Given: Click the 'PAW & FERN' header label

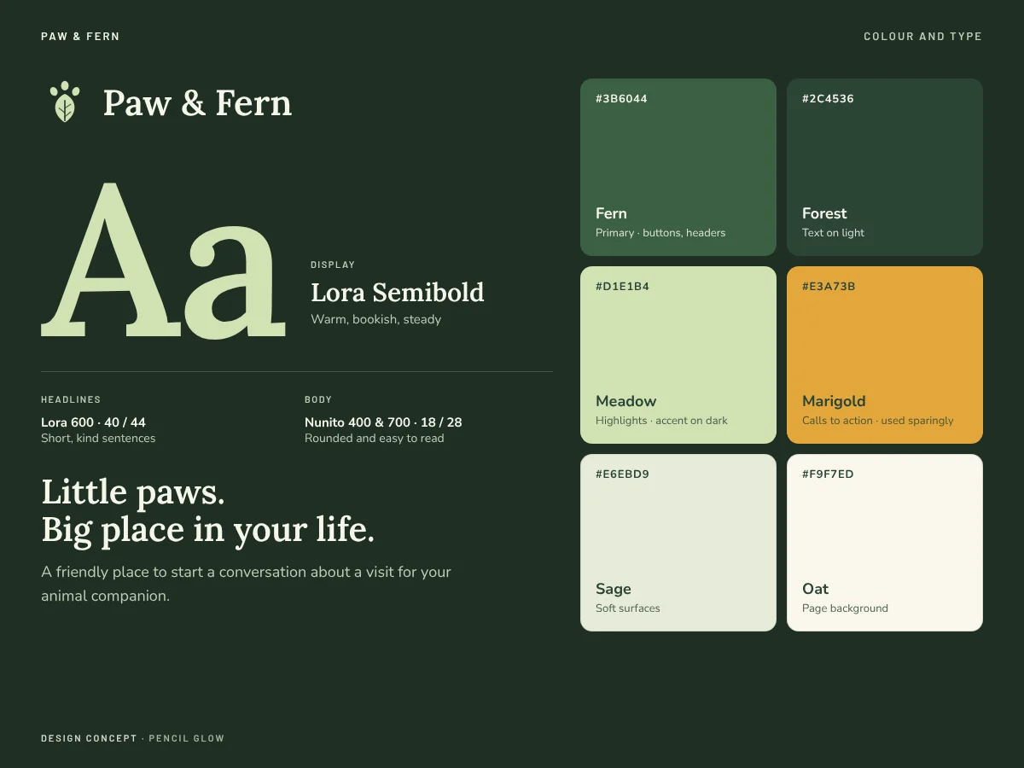Looking at the screenshot, I should (x=80, y=37).
